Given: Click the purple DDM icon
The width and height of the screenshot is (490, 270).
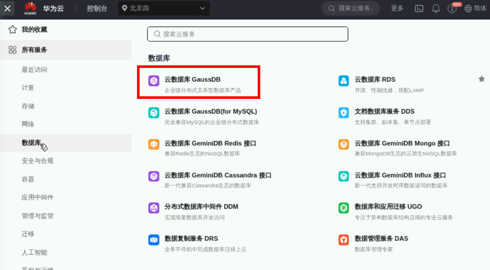Looking at the screenshot, I should pyautogui.click(x=154, y=208).
